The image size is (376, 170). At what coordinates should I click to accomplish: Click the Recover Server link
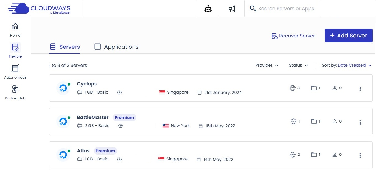tap(293, 36)
